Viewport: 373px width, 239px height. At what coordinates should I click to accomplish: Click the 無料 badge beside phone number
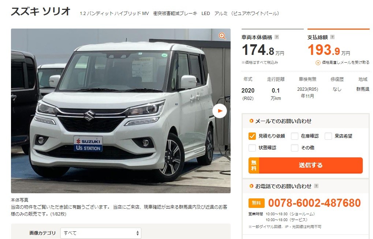point(257,203)
